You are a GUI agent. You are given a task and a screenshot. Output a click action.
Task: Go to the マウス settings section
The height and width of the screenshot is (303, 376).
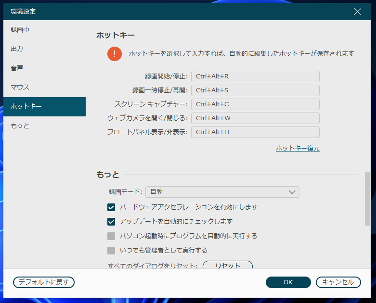pos(44,87)
